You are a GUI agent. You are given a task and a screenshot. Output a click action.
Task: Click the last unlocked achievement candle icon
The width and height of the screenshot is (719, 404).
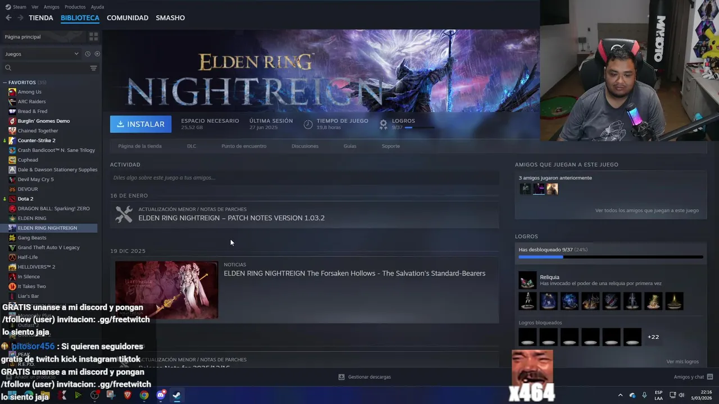675,301
